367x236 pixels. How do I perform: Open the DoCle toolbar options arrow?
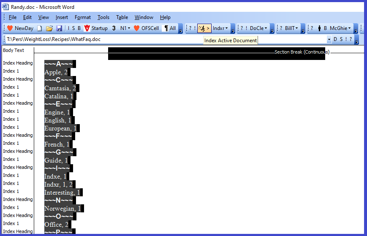pos(272,29)
